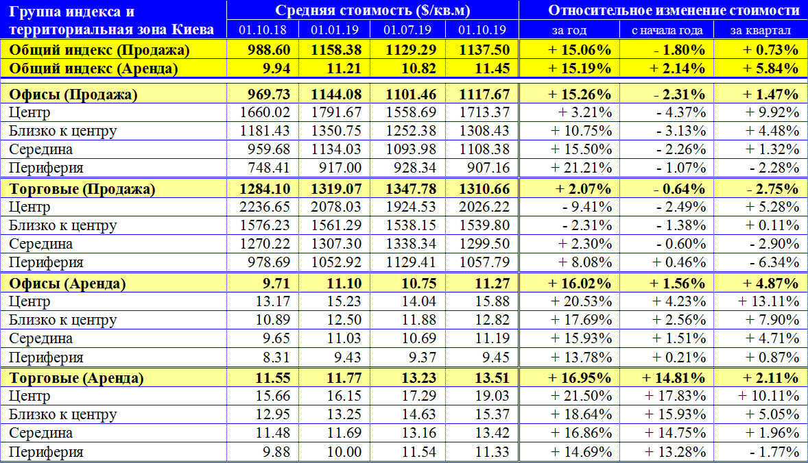
Task: Click the cell with value 1057.79
Action: (x=484, y=262)
